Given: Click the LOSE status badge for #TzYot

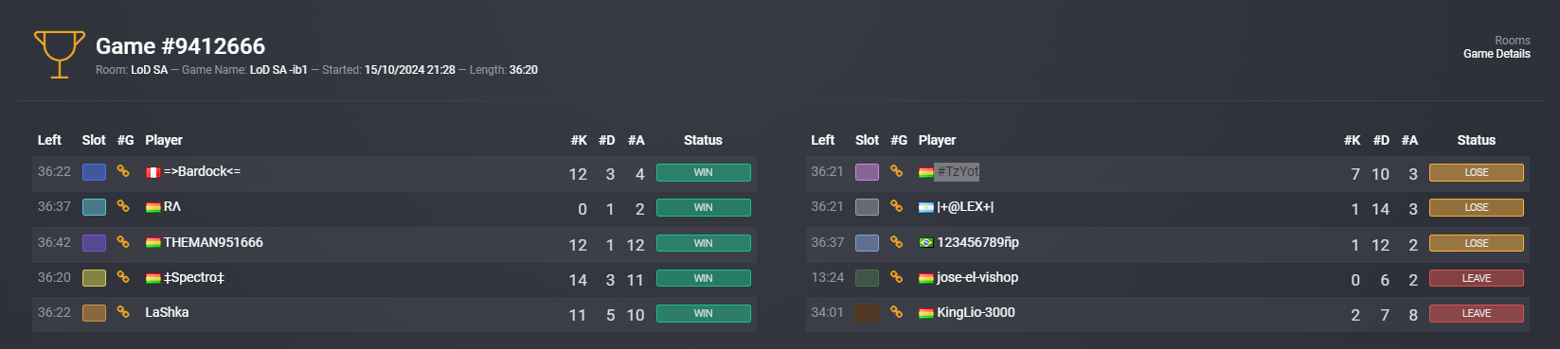Looking at the screenshot, I should tap(1476, 172).
